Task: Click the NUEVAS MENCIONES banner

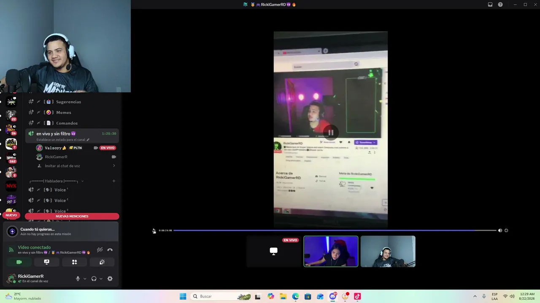Action: 72,216
